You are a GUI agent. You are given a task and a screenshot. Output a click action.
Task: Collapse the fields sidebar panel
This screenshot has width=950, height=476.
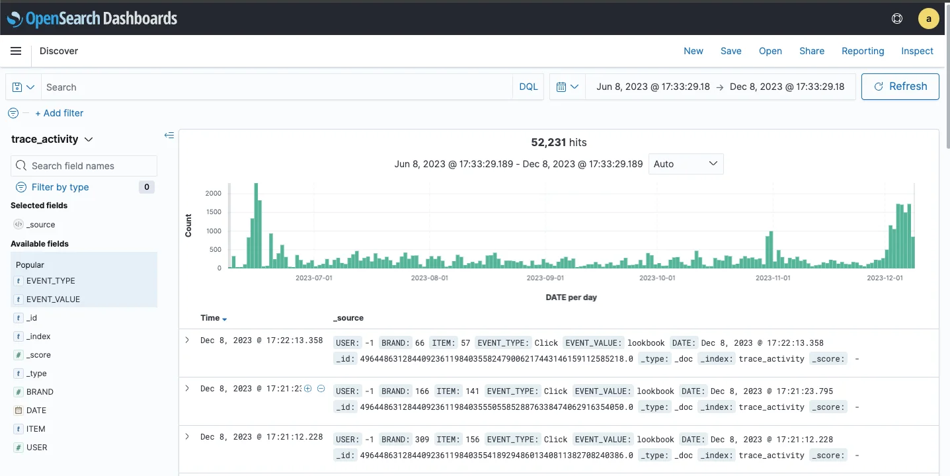click(169, 136)
